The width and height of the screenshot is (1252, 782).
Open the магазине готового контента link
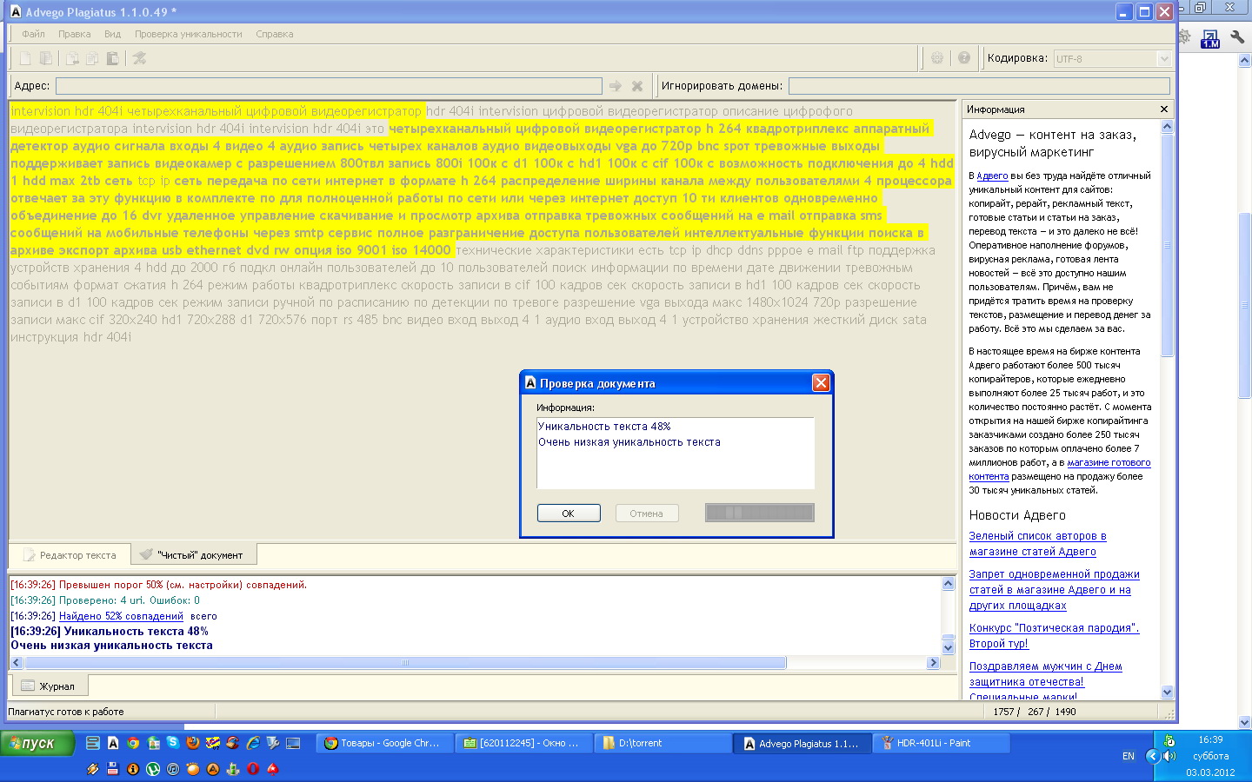coord(1109,463)
